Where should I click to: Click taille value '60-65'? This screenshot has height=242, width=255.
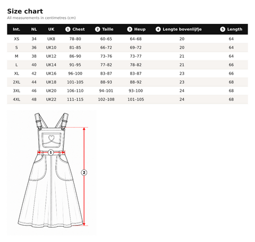coord(106,39)
